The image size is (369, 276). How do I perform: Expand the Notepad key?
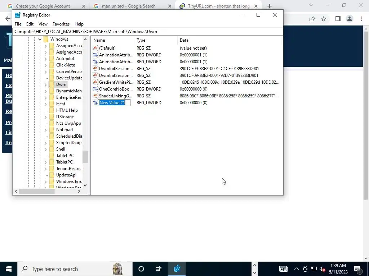coord(45,130)
